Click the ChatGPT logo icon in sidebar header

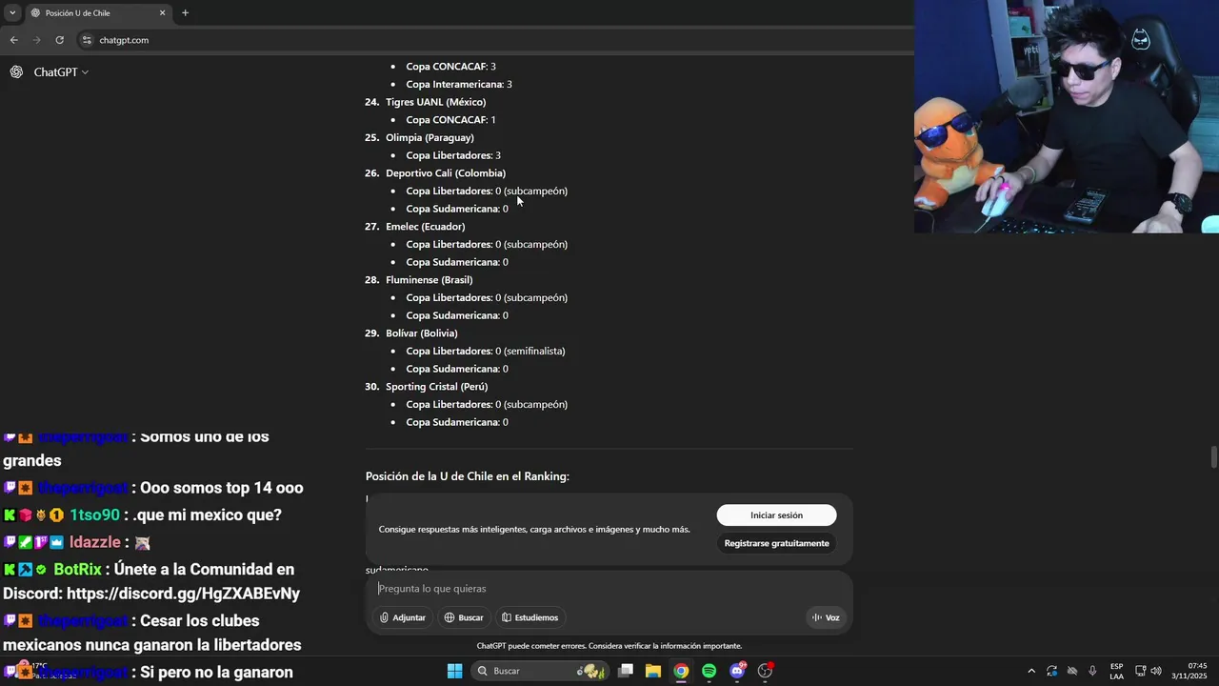coord(16,71)
